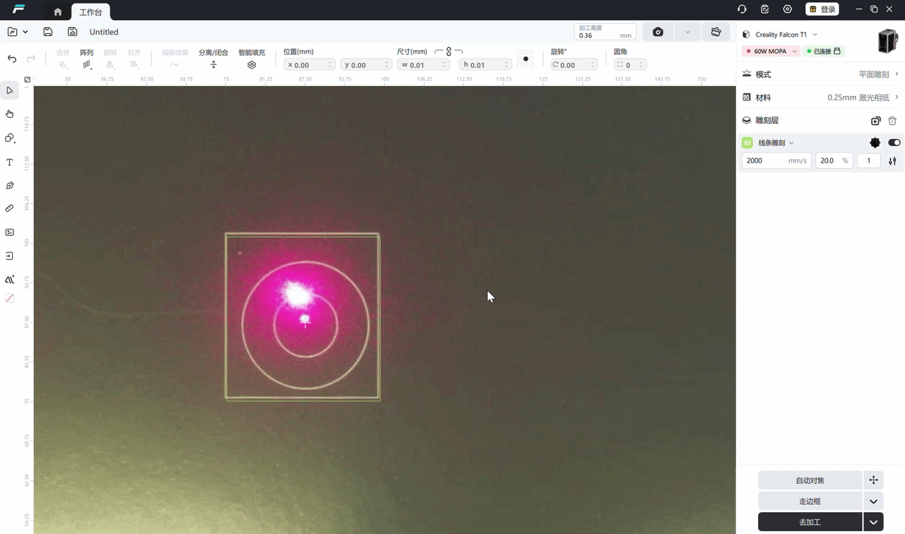
Task: Open the 线条雕刻 type dropdown
Action: (776, 143)
